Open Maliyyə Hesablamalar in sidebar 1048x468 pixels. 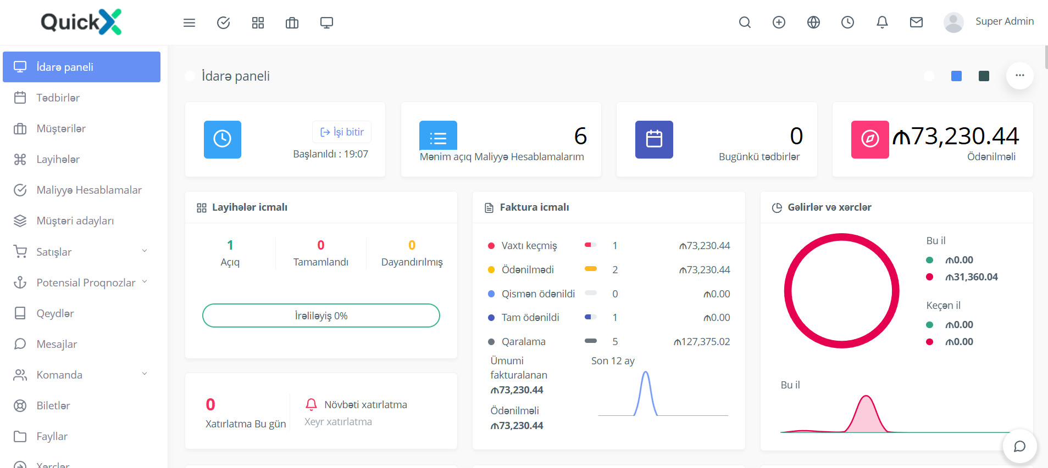(89, 190)
